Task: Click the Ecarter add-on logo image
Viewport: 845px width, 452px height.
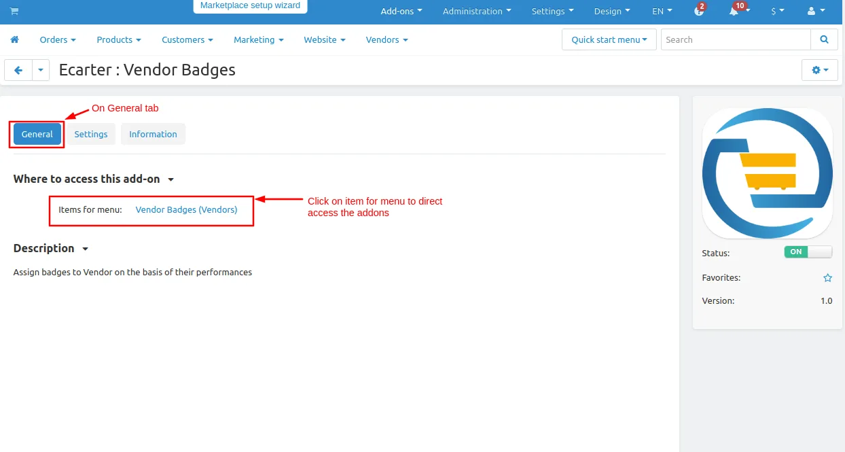Action: (x=768, y=173)
